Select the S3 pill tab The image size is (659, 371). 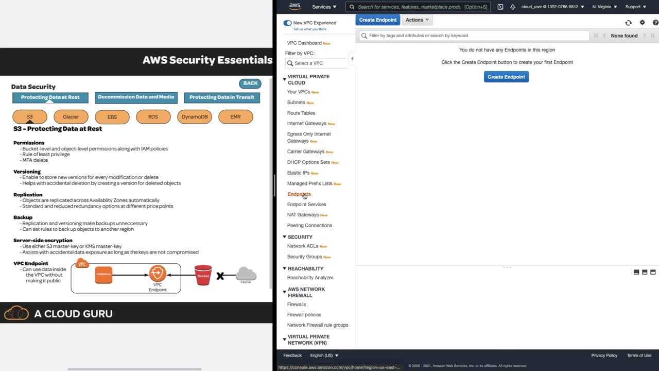point(30,117)
